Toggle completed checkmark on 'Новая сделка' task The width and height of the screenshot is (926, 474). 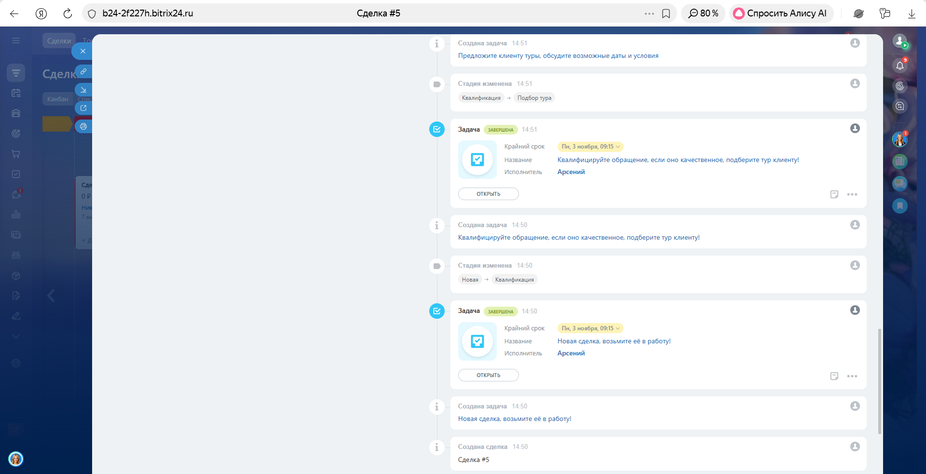click(x=437, y=311)
